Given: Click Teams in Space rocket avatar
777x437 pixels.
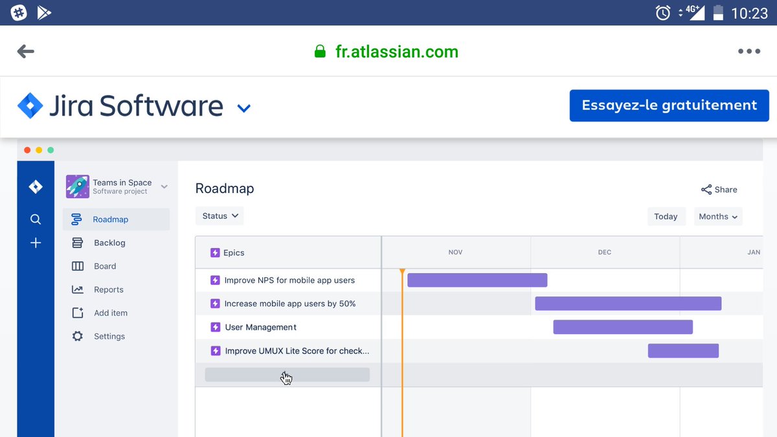Looking at the screenshot, I should pyautogui.click(x=77, y=186).
